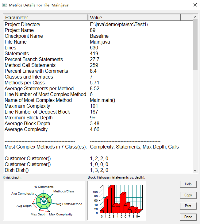Click the Block Histogram chart
This screenshot has width=200, height=224.
(x=117, y=201)
